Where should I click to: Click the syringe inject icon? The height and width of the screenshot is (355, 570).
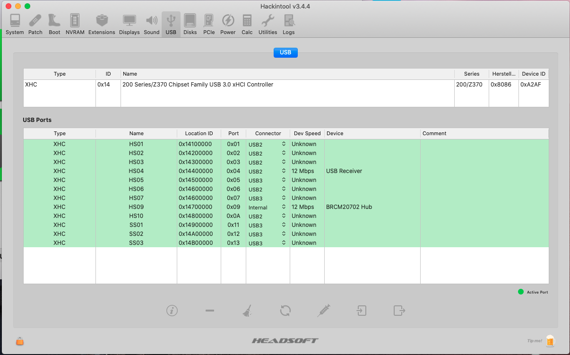click(324, 311)
